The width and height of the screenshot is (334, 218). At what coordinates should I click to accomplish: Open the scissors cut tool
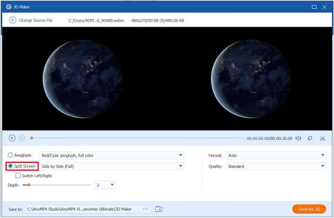tap(322, 138)
